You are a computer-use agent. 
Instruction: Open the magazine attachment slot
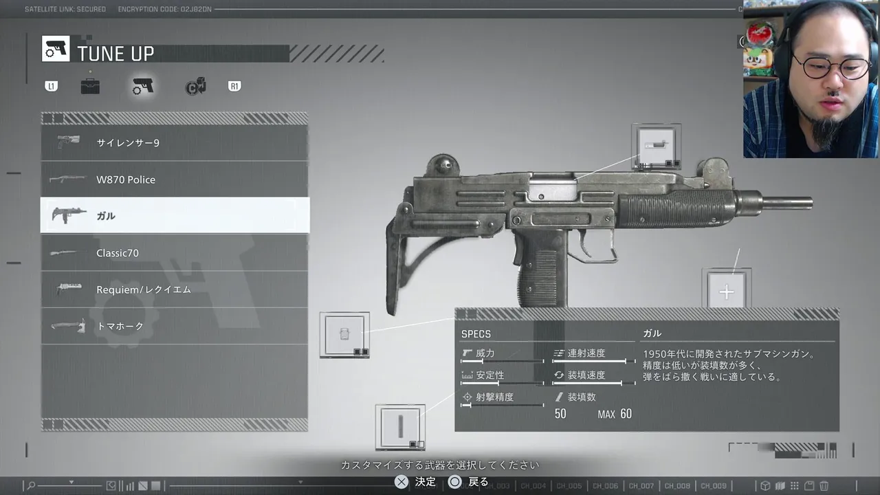coord(344,335)
